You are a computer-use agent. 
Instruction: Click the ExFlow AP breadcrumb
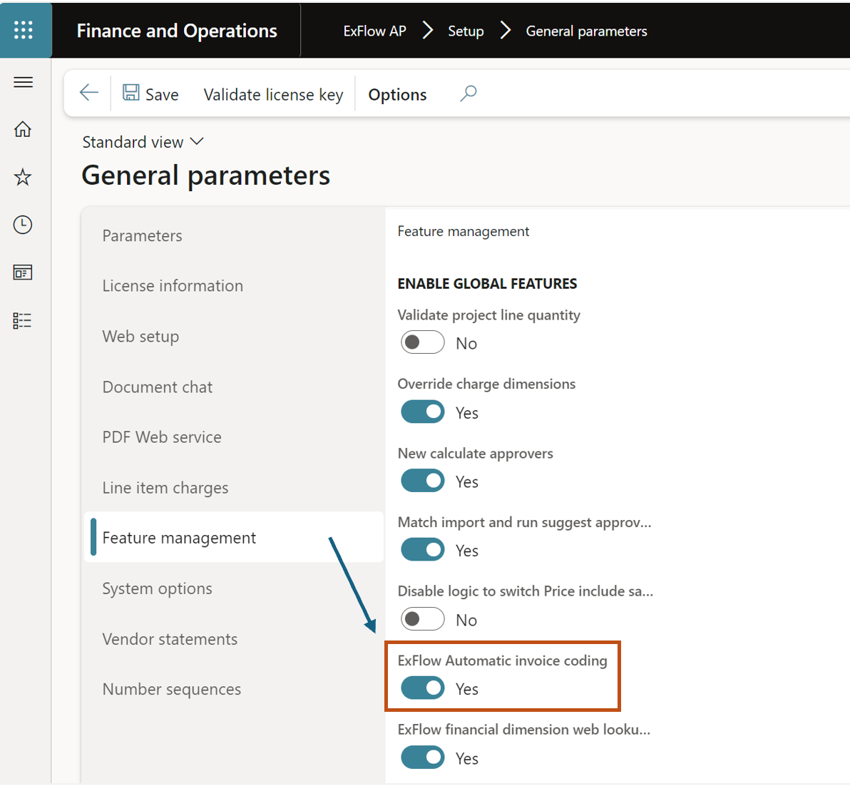click(374, 31)
